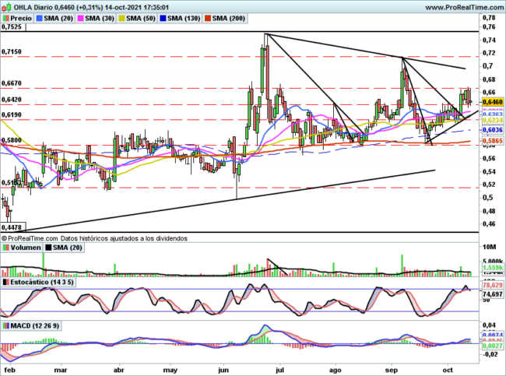Click the SMA (50) yellow color swatch
This screenshot has height=376, width=506.
click(x=122, y=19)
